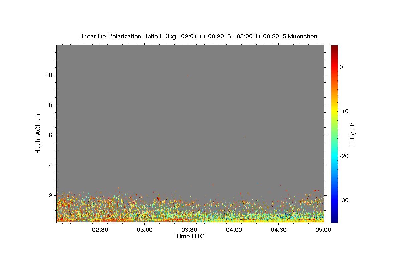Click the 'Time UTC' axis label
The height and width of the screenshot is (267, 401).
(190, 236)
